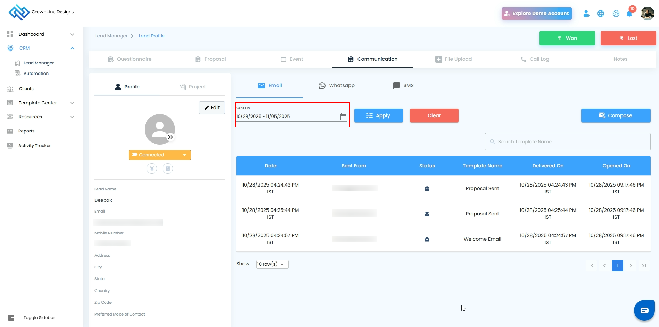Image resolution: width=659 pixels, height=327 pixels.
Task: Switch to the Call Log tab
Action: click(535, 59)
